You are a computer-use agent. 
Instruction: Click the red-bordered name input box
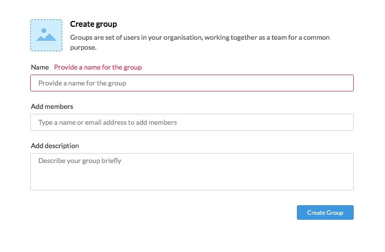point(192,83)
